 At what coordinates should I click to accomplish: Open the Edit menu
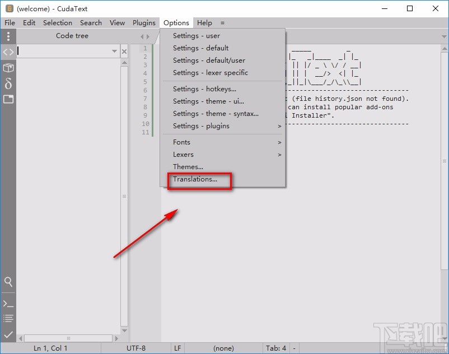[x=29, y=22]
